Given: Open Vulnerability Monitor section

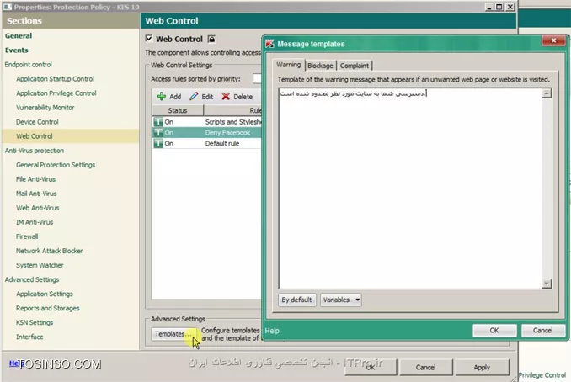Looking at the screenshot, I should coord(45,108).
